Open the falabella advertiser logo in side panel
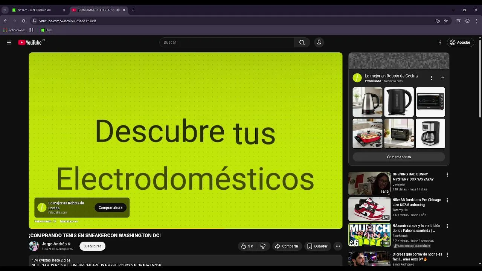The width and height of the screenshot is (482, 271). [357, 78]
